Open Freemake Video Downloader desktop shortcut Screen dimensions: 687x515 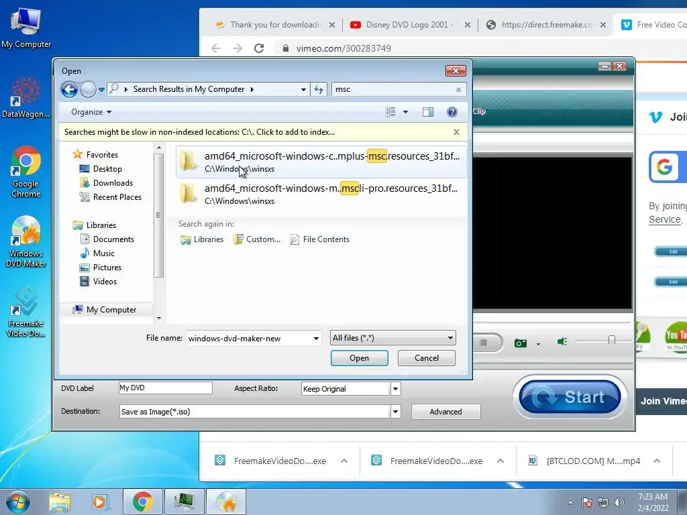tap(26, 311)
